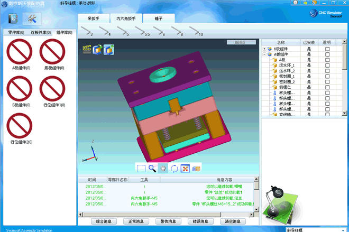The width and height of the screenshot is (349, 232).
Task: Select the rectangle zoom-window tool
Action: (141, 169)
